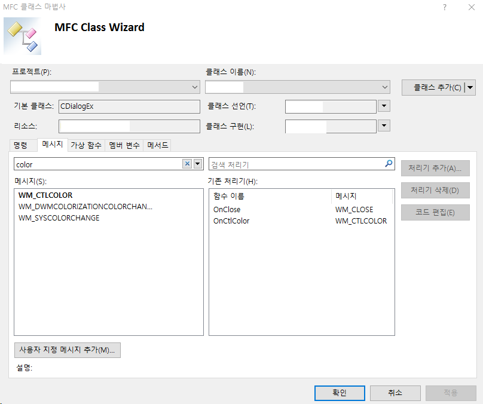Image resolution: width=483 pixels, height=404 pixels.
Task: Open the 프로젝트 project dropdown
Action: (x=195, y=87)
